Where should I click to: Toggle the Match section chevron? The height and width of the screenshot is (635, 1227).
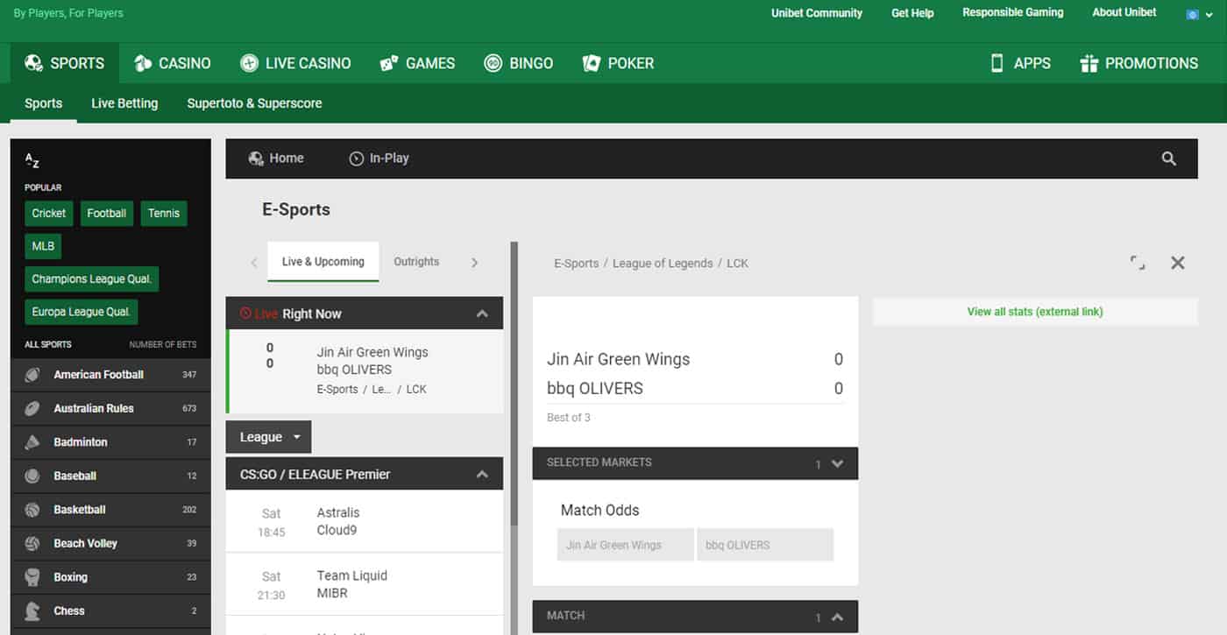click(x=837, y=617)
